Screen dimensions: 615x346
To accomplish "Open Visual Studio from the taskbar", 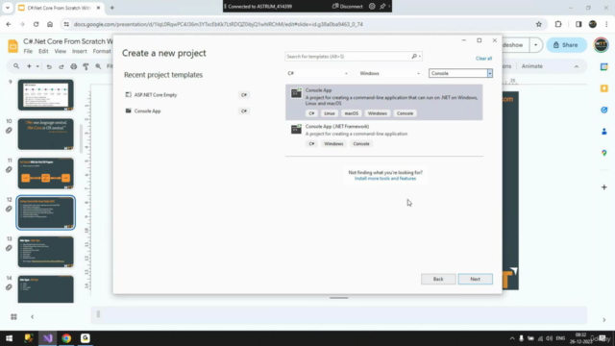I will (x=48, y=338).
